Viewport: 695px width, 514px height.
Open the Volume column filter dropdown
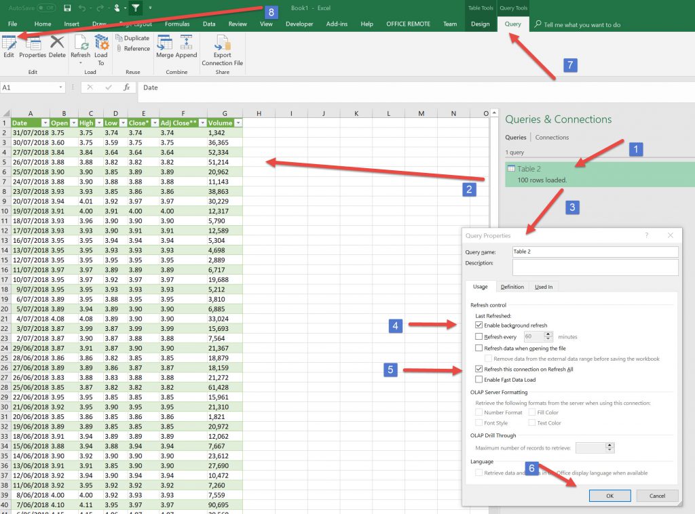(x=238, y=123)
